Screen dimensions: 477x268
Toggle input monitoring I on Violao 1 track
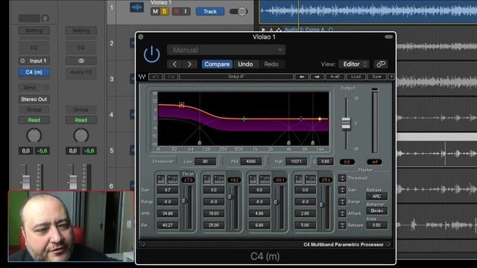186,12
